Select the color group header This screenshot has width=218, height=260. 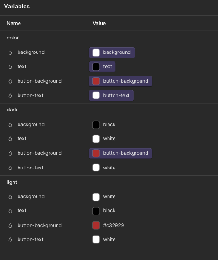[x=13, y=38]
